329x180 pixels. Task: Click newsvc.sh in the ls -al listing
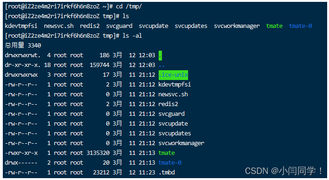(173, 94)
